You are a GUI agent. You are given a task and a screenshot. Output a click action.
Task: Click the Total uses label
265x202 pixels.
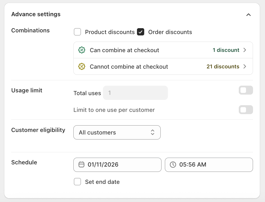(87, 93)
